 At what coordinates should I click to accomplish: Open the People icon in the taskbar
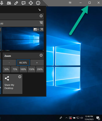tap(61, 118)
